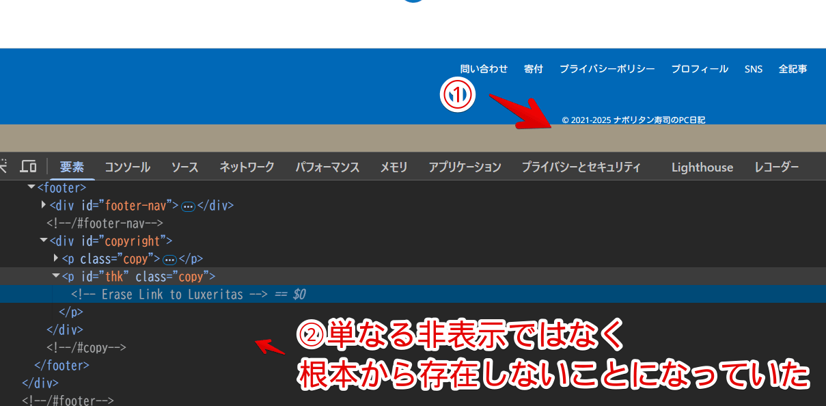Open the プライバシーとセキュリティ tab

(x=581, y=167)
